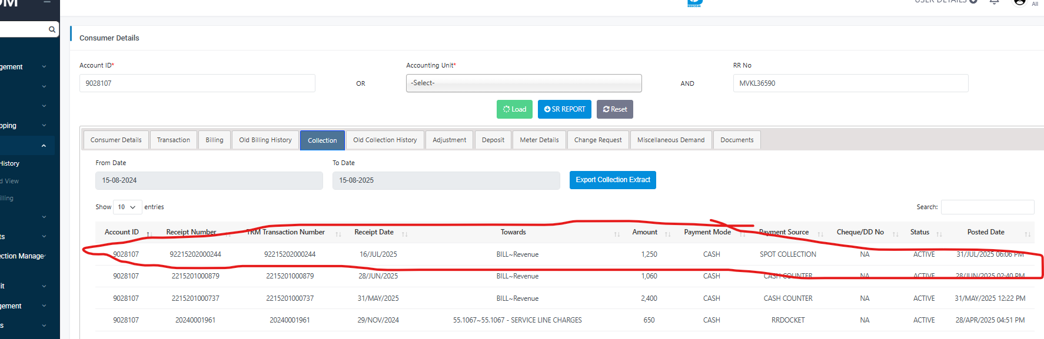The height and width of the screenshot is (339, 1044).
Task: Sort by Cheque/DD No column arrows
Action: point(895,234)
